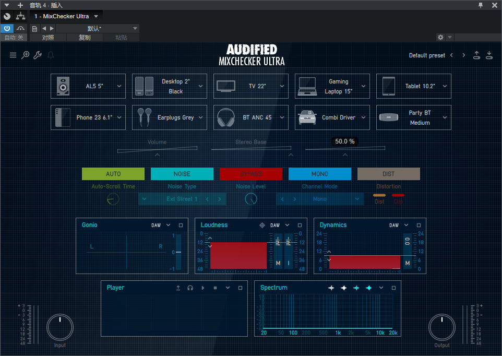Click the Loudness target crosshair icon
The image size is (502, 356).
point(262,226)
